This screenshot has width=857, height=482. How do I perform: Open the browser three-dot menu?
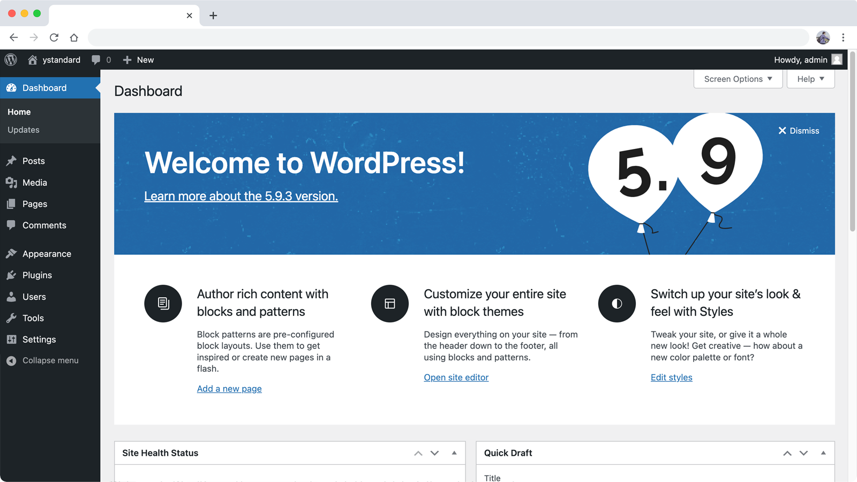(x=843, y=37)
